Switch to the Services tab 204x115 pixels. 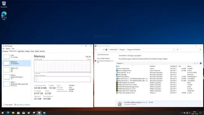pos(42,51)
